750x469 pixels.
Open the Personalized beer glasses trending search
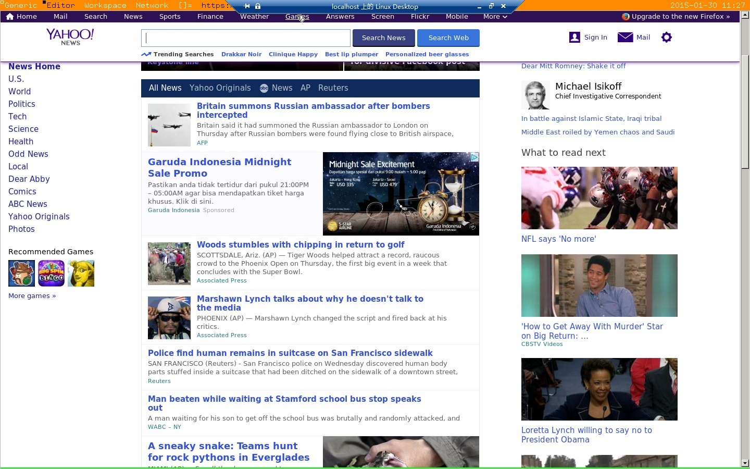coord(427,54)
